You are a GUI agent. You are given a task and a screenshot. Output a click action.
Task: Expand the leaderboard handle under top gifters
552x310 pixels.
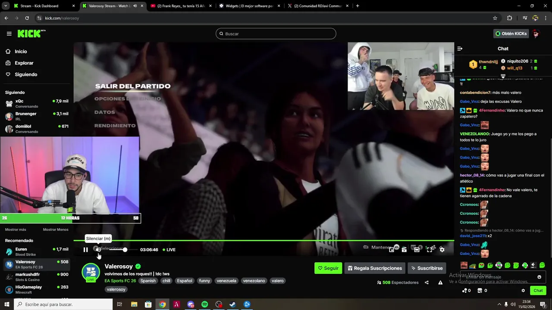pyautogui.click(x=503, y=76)
